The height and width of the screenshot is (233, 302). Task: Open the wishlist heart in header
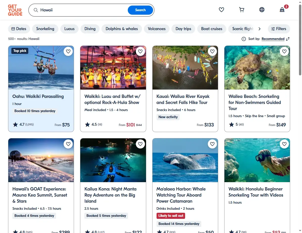point(221,10)
